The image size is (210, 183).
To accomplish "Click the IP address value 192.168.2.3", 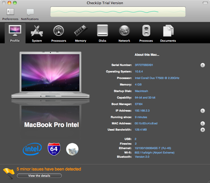I will tap(142, 111).
